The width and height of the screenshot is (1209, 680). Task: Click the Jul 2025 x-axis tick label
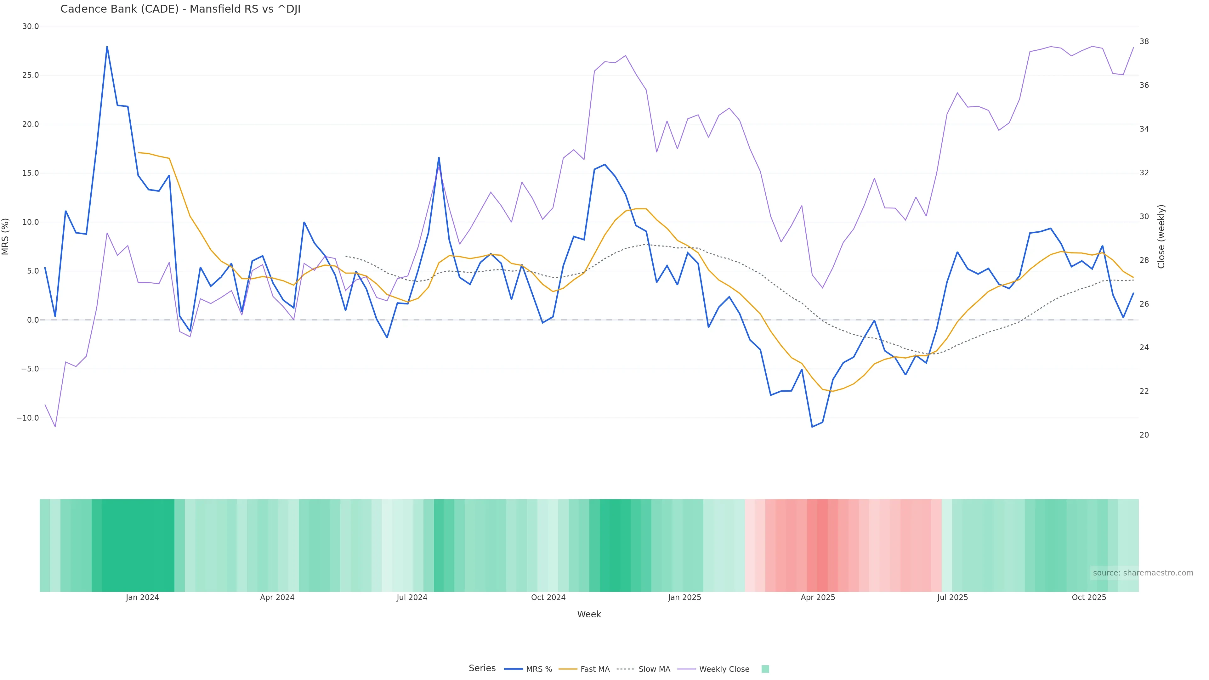pyautogui.click(x=952, y=598)
